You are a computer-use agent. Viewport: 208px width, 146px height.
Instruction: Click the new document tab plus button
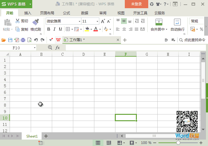[125, 40]
